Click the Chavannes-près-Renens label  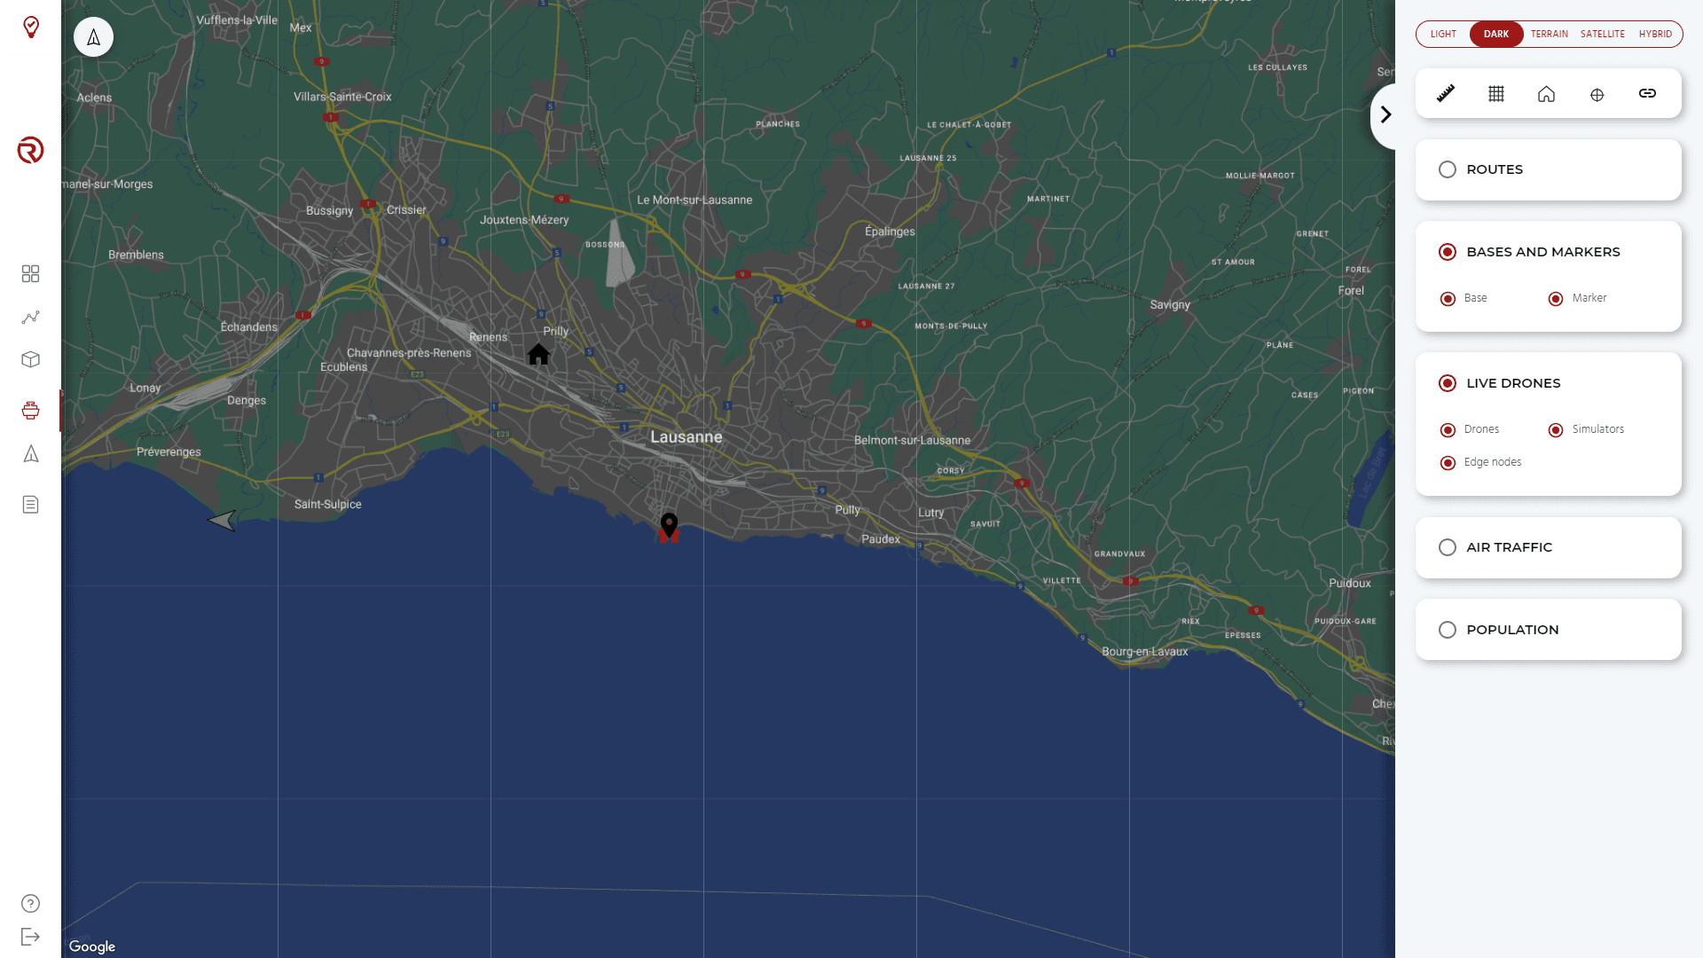(x=409, y=352)
